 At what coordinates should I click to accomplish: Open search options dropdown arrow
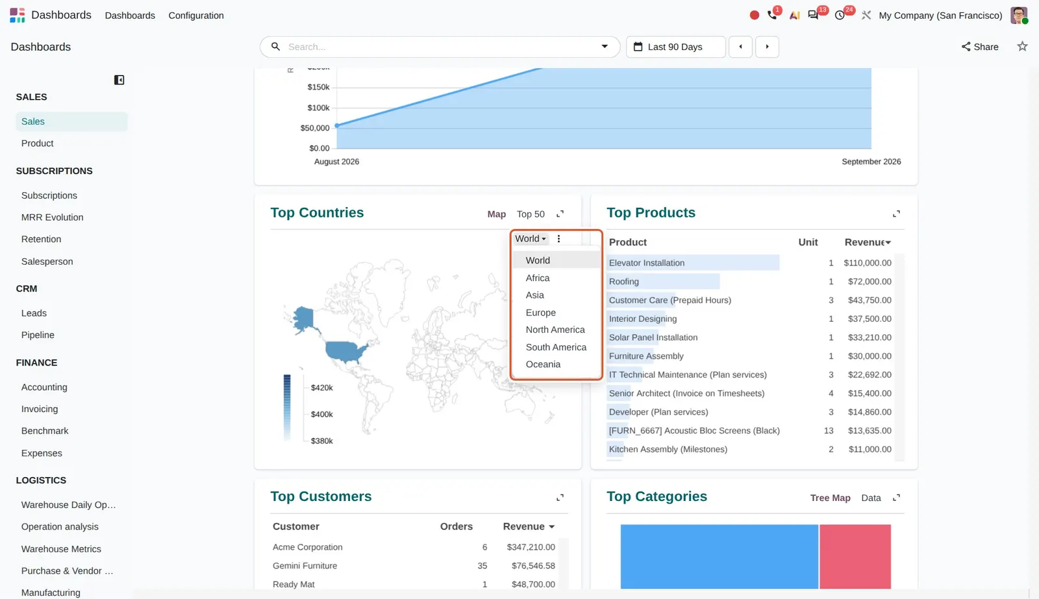[605, 47]
